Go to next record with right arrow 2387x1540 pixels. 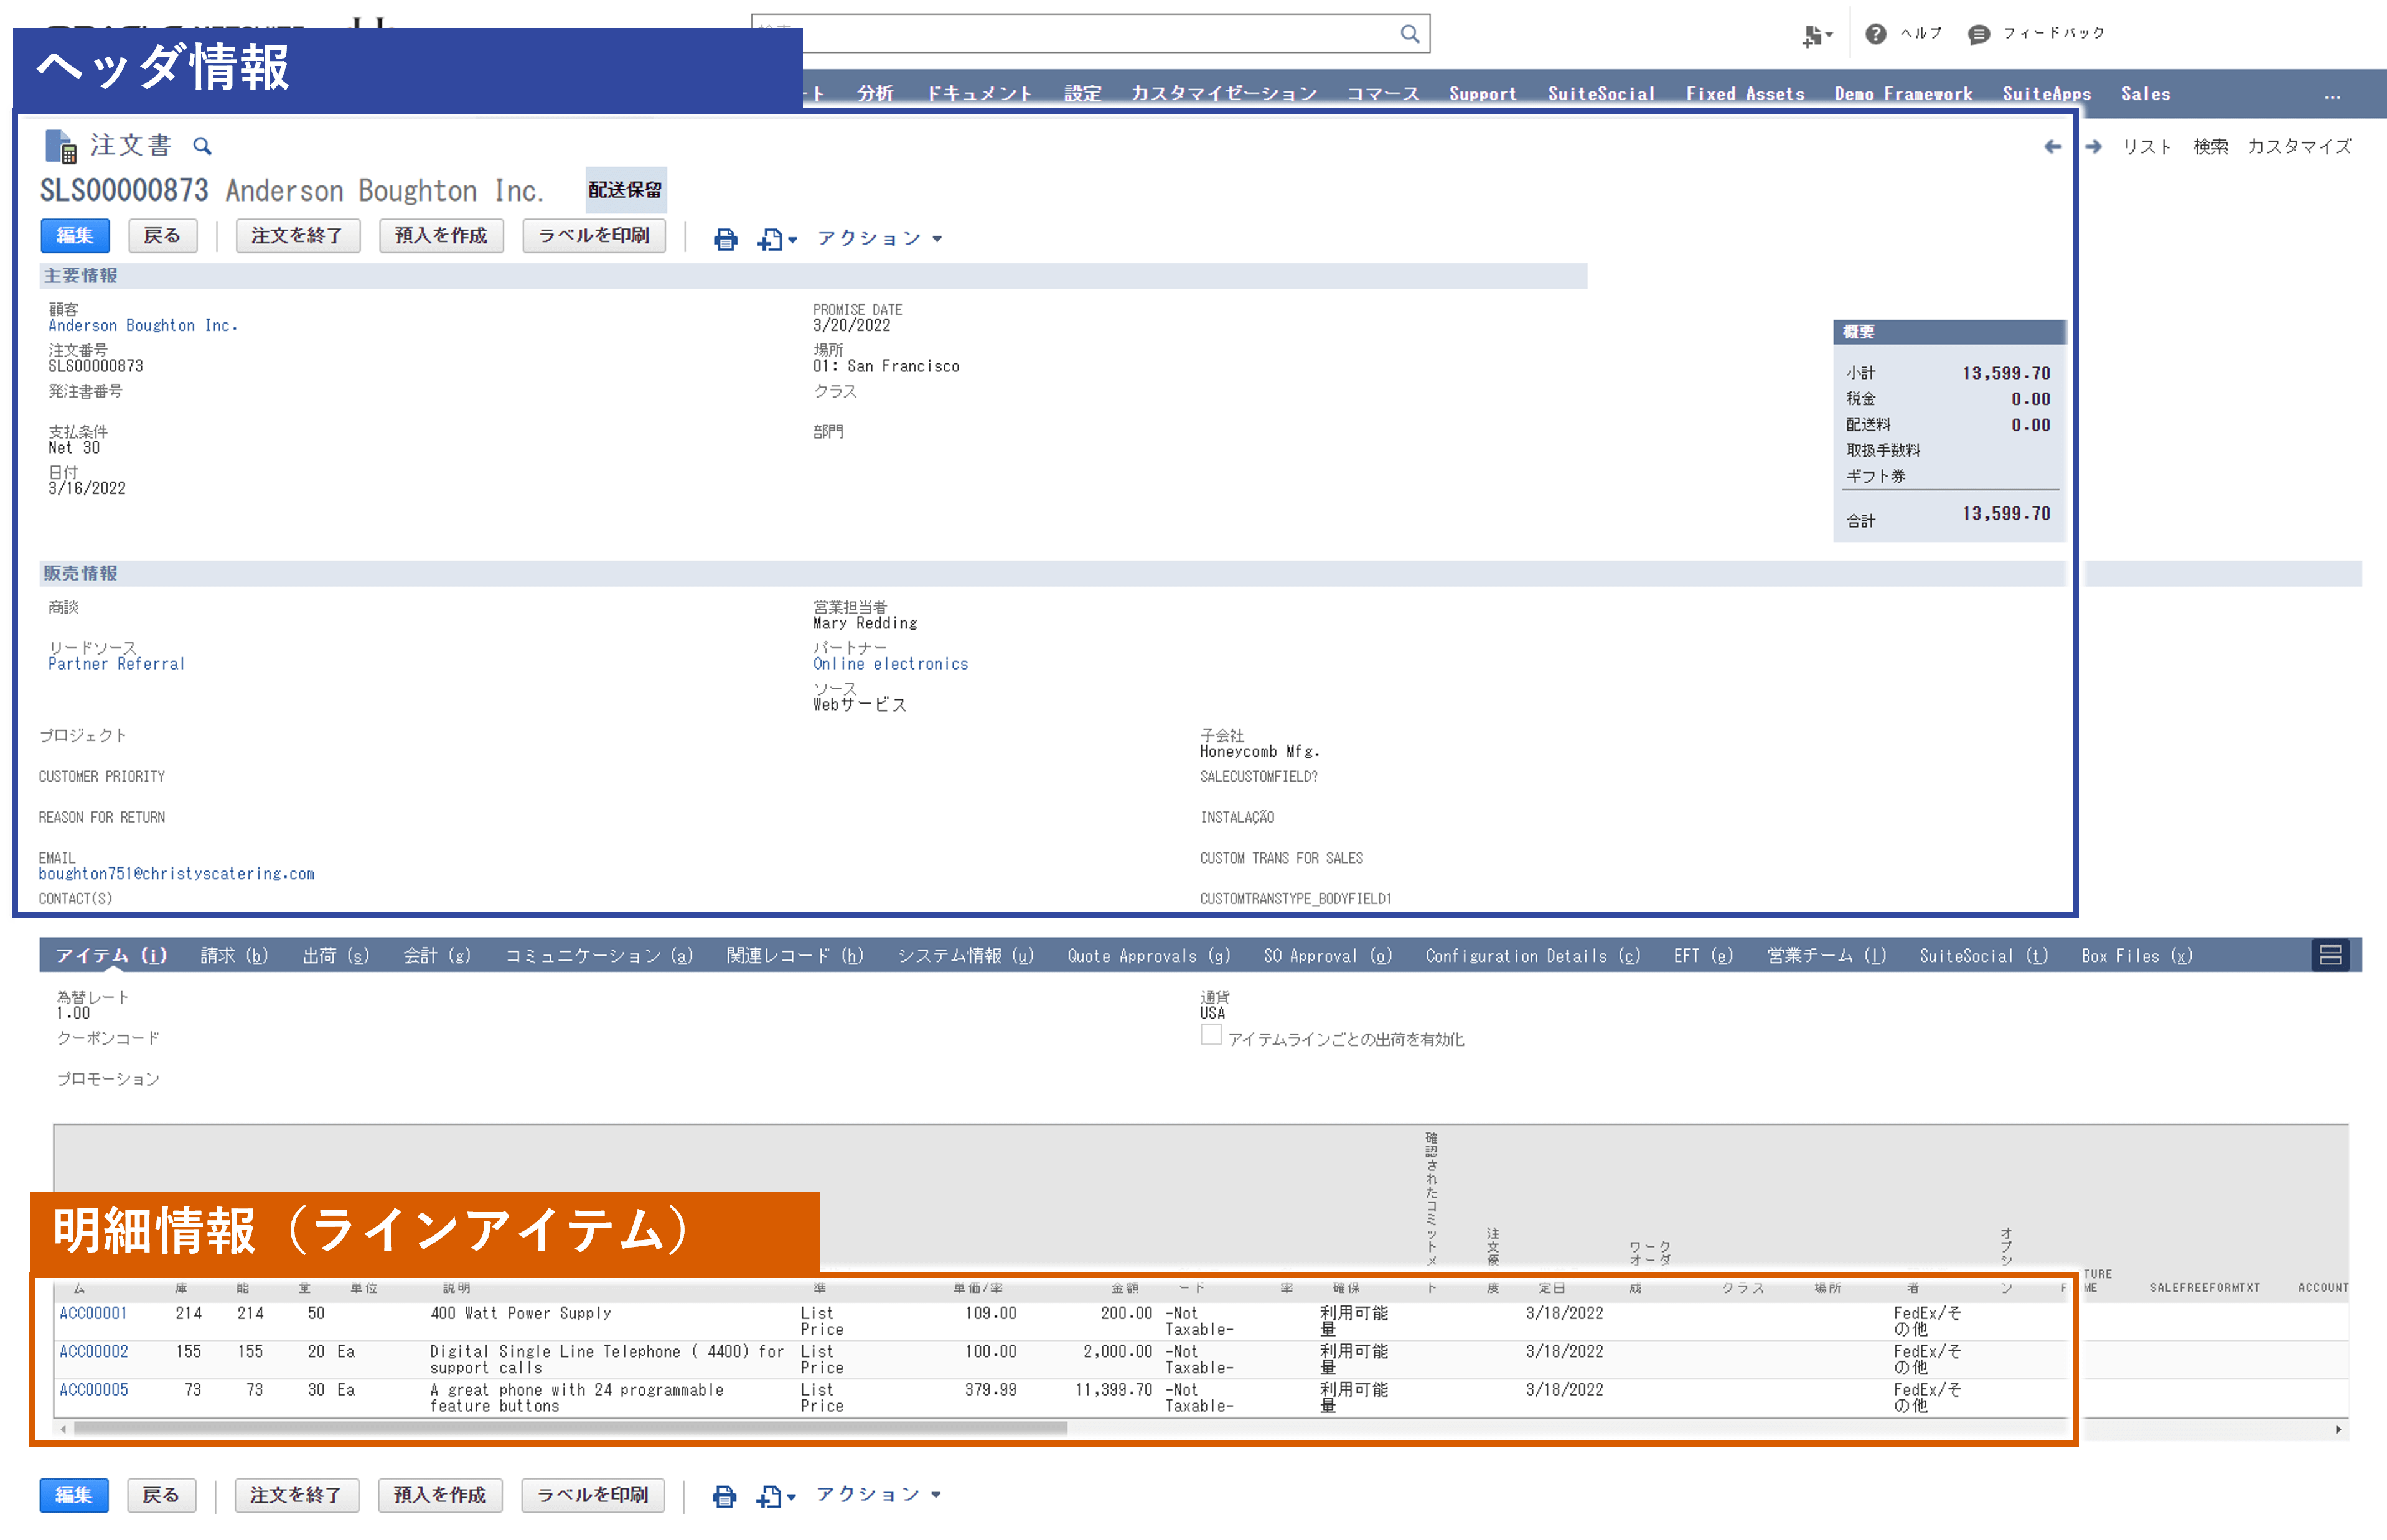tap(2093, 147)
